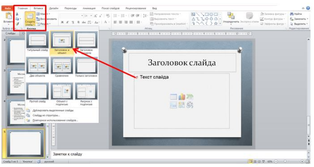The width and height of the screenshot is (314, 167).
Task: Expand the Раздел section dropdown
Action: [44, 23]
